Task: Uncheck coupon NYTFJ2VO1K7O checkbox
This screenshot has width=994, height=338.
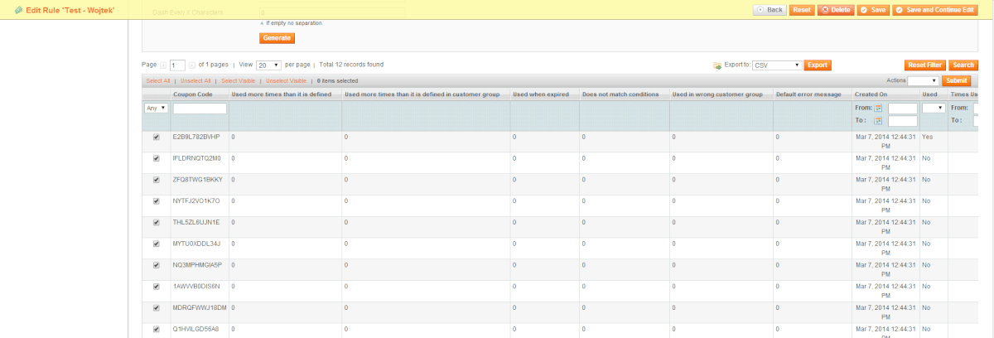Action: (156, 201)
